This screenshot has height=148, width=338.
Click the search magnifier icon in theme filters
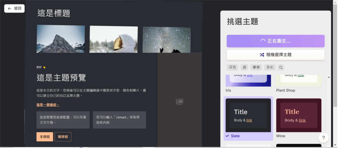tap(281, 67)
